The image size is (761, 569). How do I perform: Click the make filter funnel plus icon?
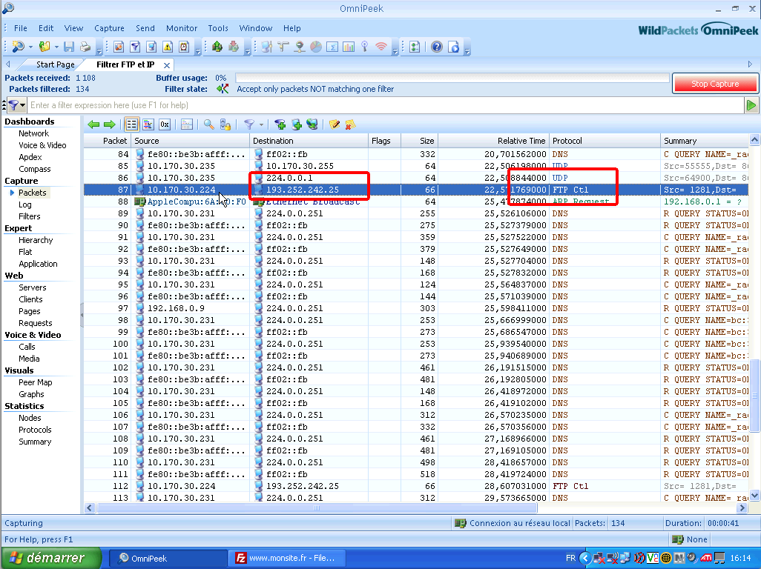coord(280,124)
